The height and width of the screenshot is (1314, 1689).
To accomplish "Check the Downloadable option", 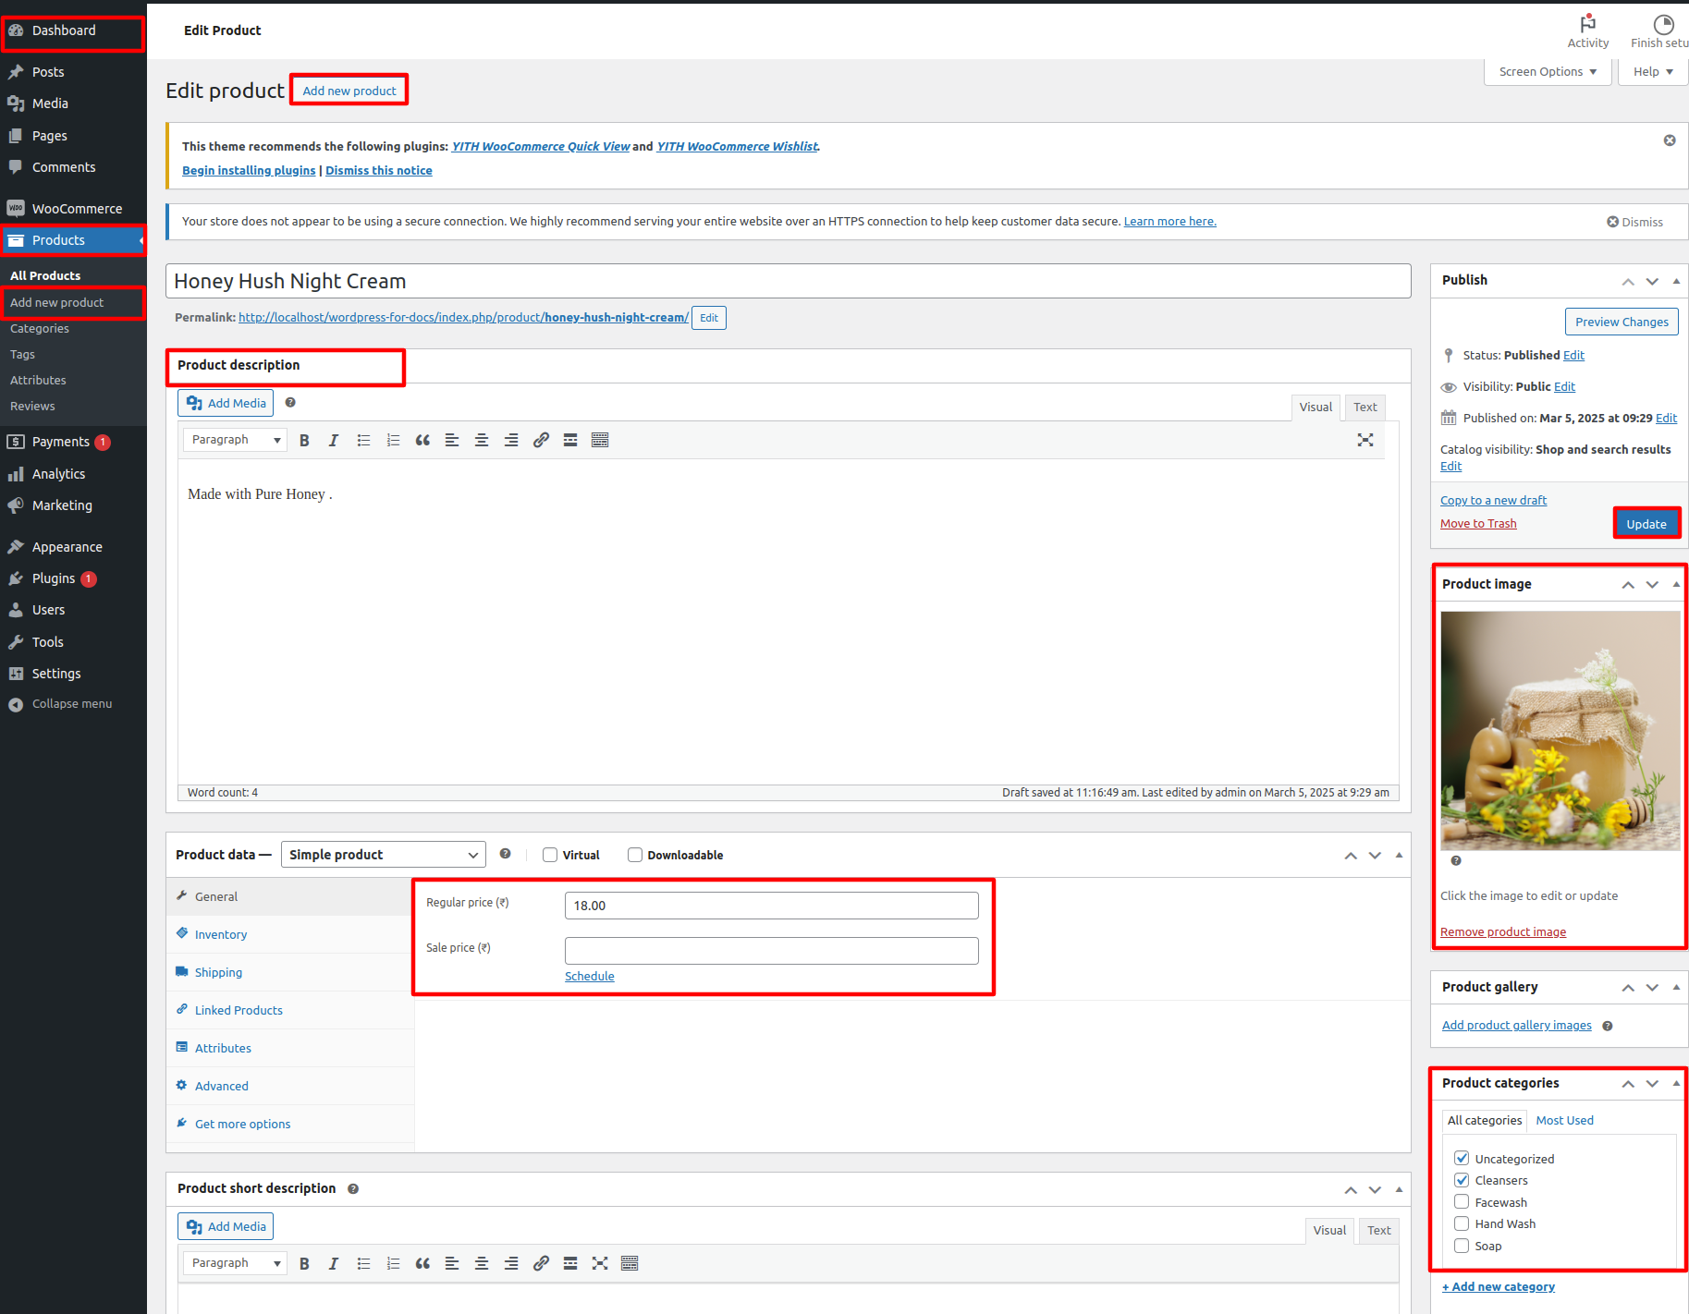I will point(635,855).
